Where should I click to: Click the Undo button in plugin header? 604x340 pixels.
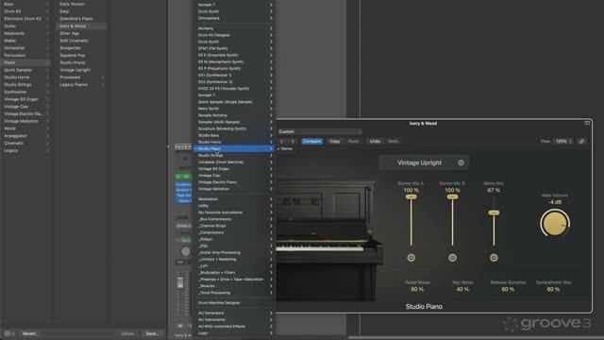click(375, 141)
